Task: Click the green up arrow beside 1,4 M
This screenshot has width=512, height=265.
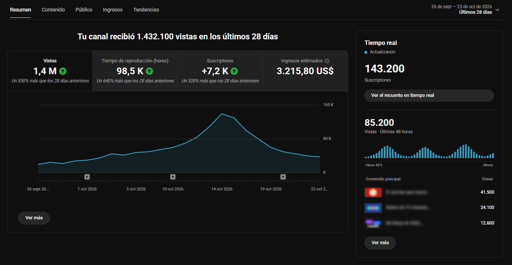Action: tap(63, 71)
